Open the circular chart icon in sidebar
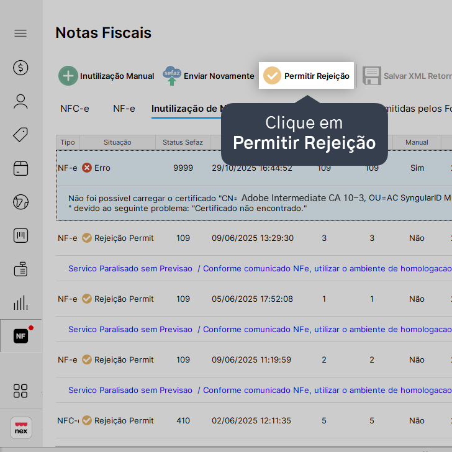The height and width of the screenshot is (452, 452). pos(20,202)
